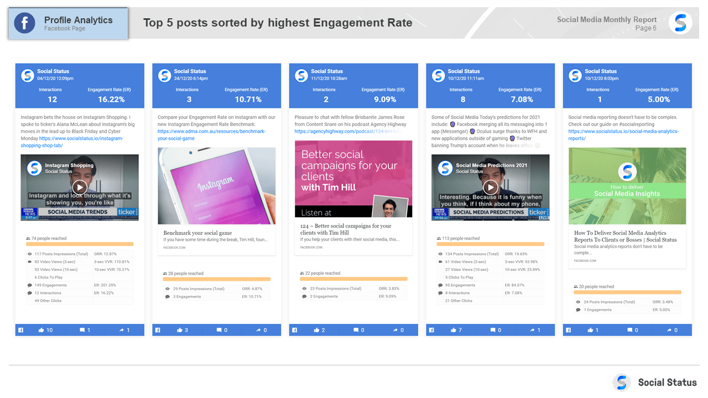The width and height of the screenshot is (708, 398).
Task: Click the ER: 201.35% value
Action: [105, 285]
